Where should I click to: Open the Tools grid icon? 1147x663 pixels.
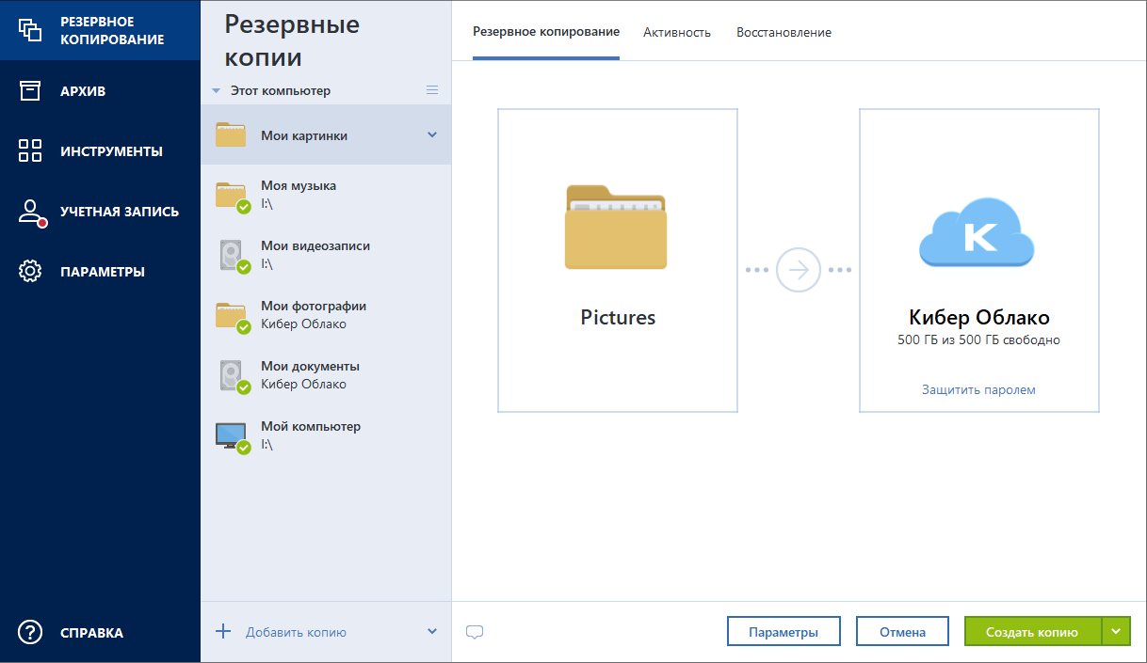pos(30,150)
